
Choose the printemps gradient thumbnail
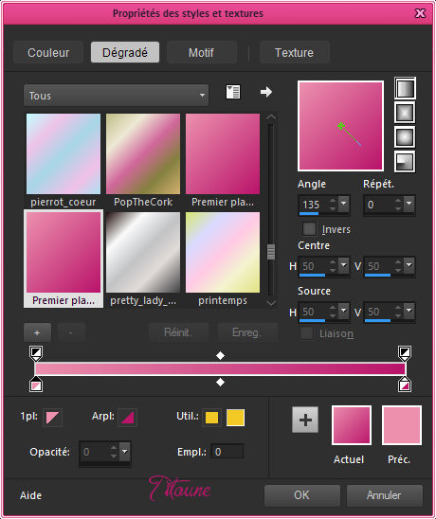coord(223,259)
